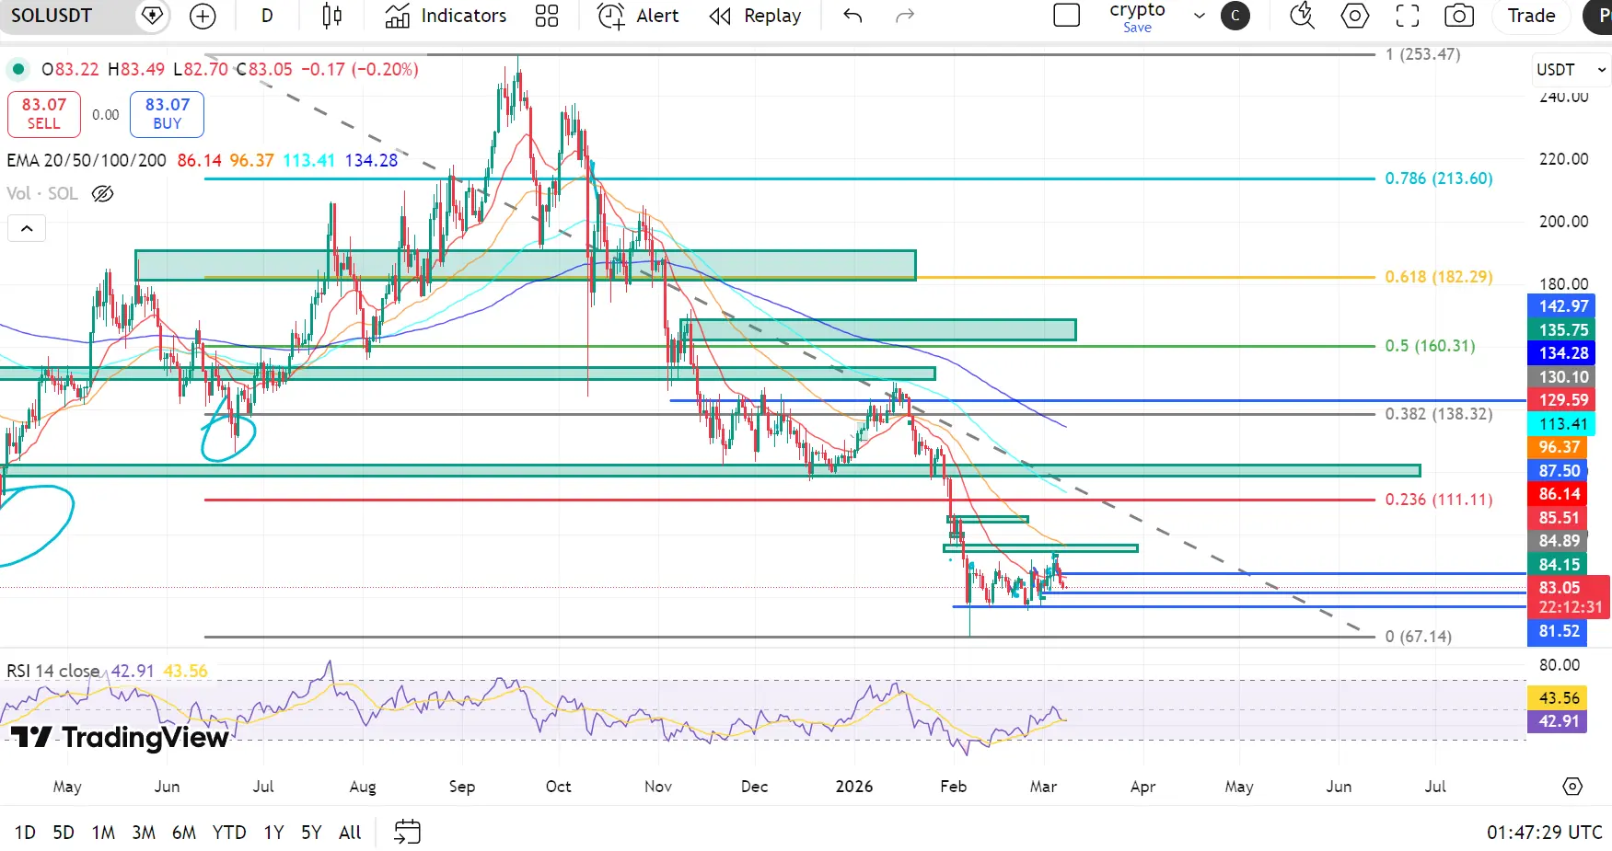Undo the last chart action
1612x851 pixels.
coord(852,16)
